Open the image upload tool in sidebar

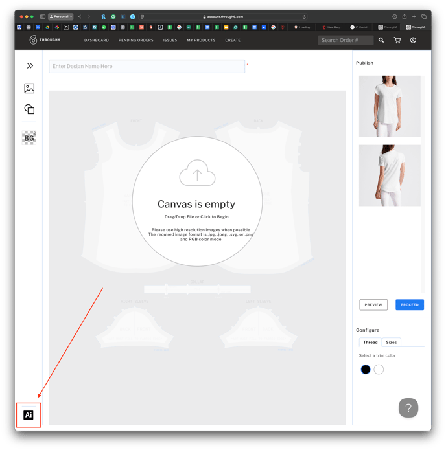(29, 88)
